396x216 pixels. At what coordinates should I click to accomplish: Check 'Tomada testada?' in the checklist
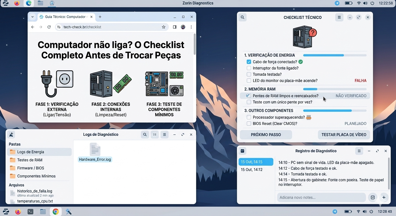pyautogui.click(x=249, y=74)
